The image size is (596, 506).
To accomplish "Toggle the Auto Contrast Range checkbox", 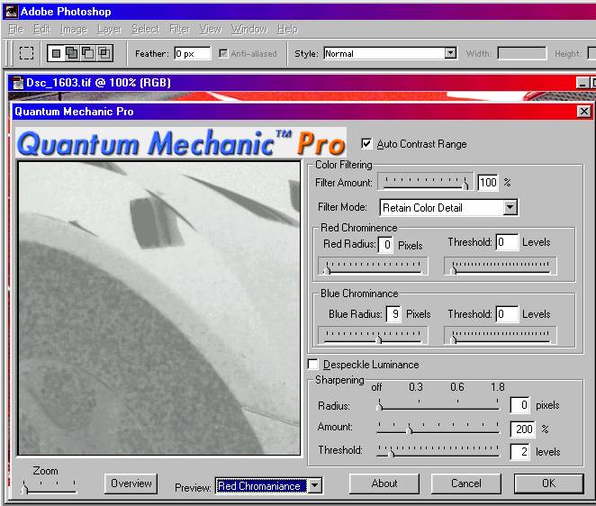I will click(366, 144).
